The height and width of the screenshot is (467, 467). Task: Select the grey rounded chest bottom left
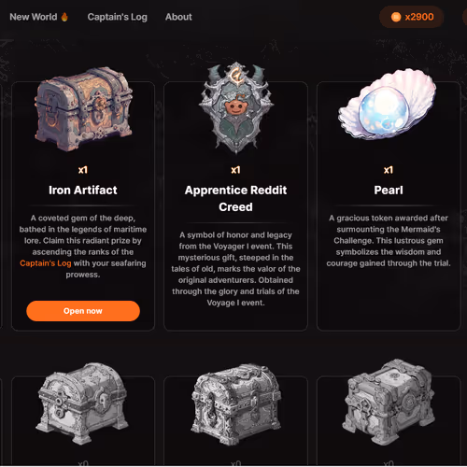(82, 403)
